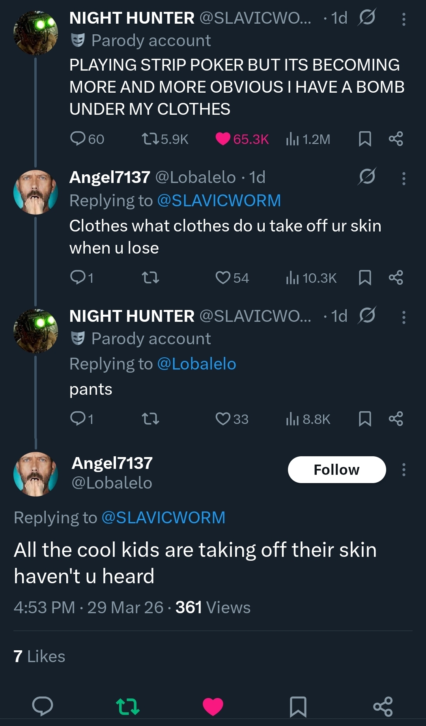Tap the pink heart in bottom action bar
Screen dimensions: 426x726
(x=213, y=706)
